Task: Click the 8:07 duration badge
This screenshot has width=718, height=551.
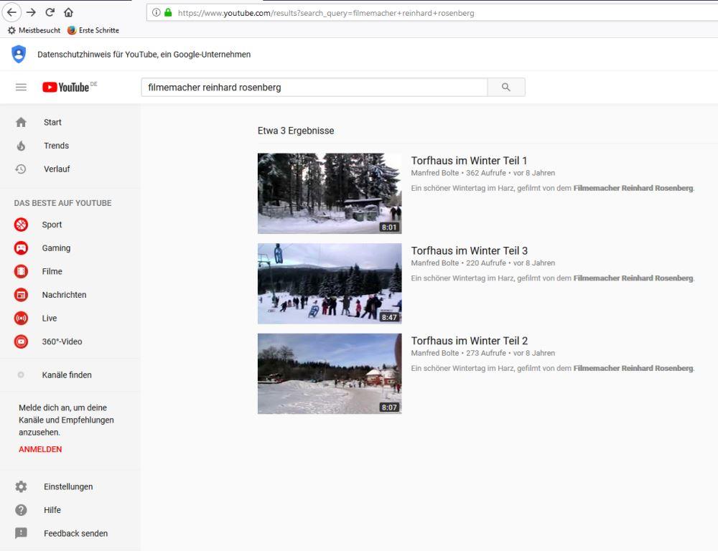Action: tap(389, 408)
